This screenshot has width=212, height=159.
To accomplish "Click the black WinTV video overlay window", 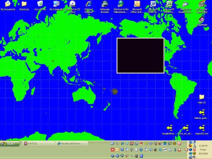I will click(x=140, y=55).
